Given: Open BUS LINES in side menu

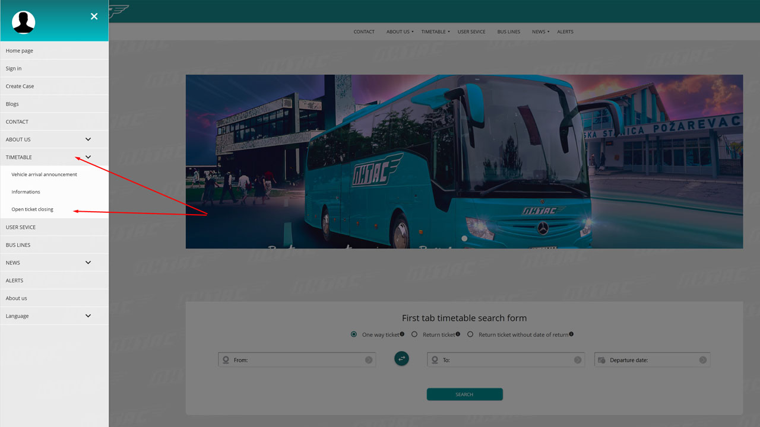Looking at the screenshot, I should click(x=54, y=245).
